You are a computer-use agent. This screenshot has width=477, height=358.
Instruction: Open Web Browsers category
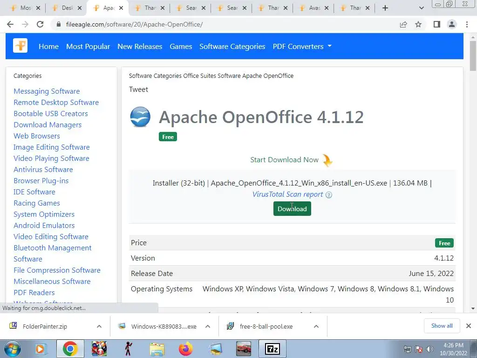point(36,136)
